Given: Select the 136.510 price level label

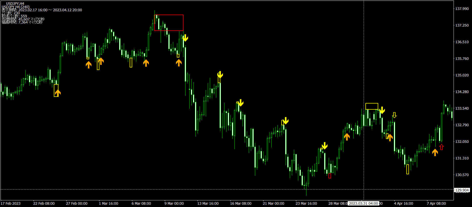Looking at the screenshot, I should (x=462, y=42).
